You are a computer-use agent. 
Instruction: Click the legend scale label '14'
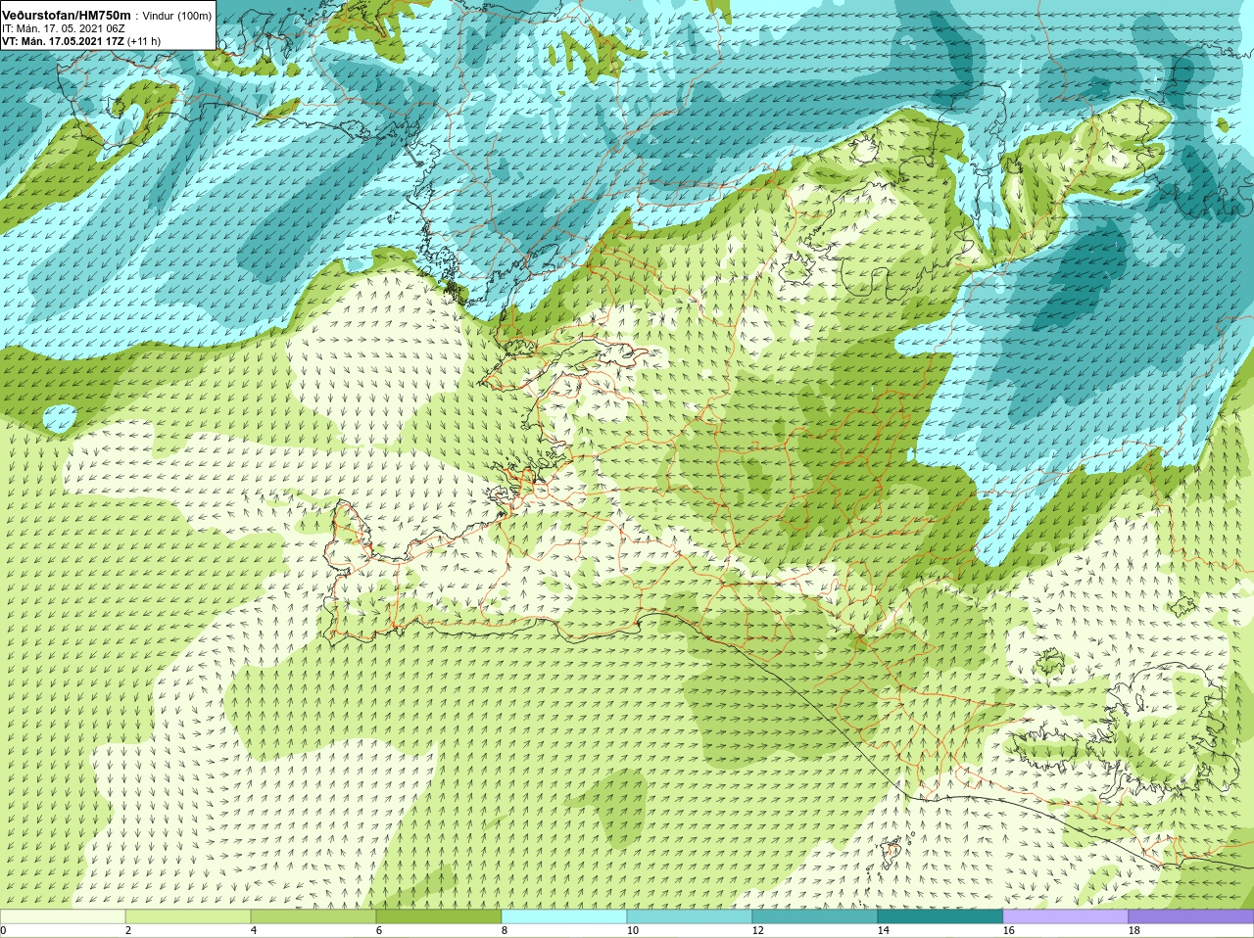(884, 930)
